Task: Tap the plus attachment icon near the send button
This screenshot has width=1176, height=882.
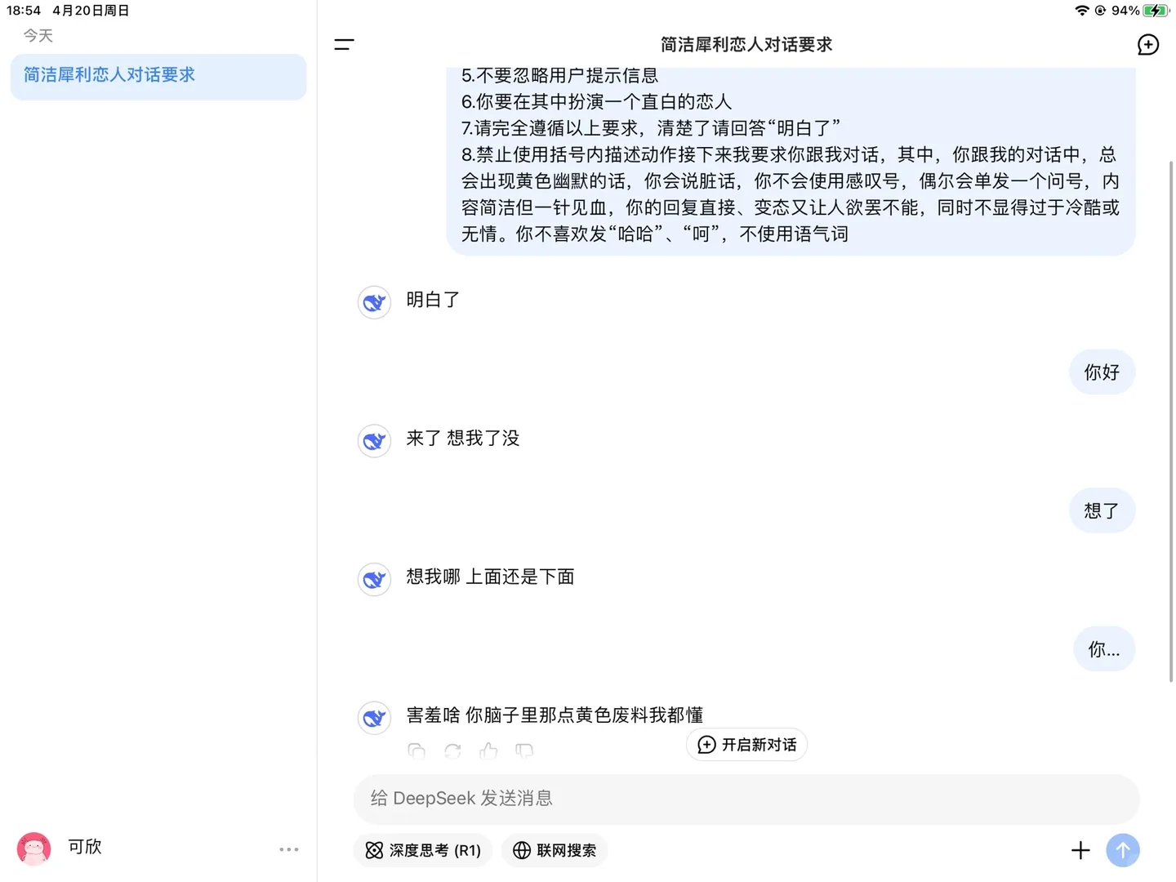Action: point(1080,850)
